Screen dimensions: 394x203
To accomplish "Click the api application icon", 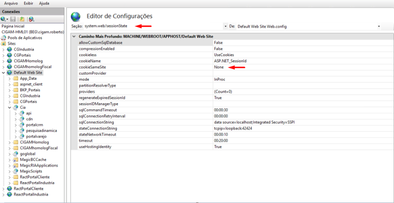I will pyautogui.click(x=22, y=113).
